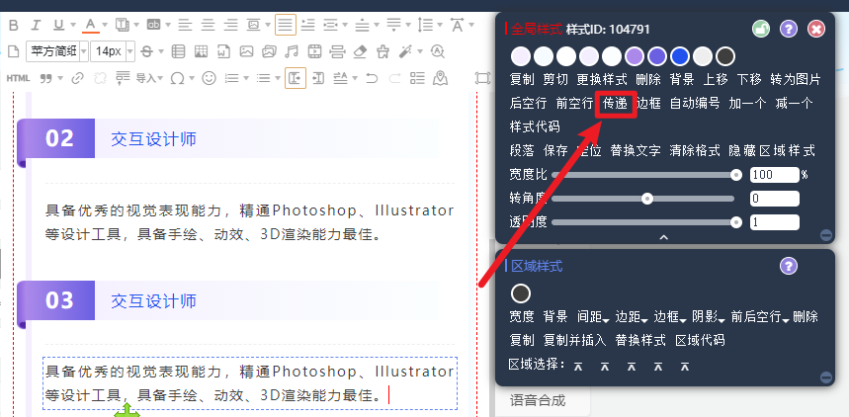Click 隐藏区域样式 button
849x417 pixels.
[x=772, y=150]
